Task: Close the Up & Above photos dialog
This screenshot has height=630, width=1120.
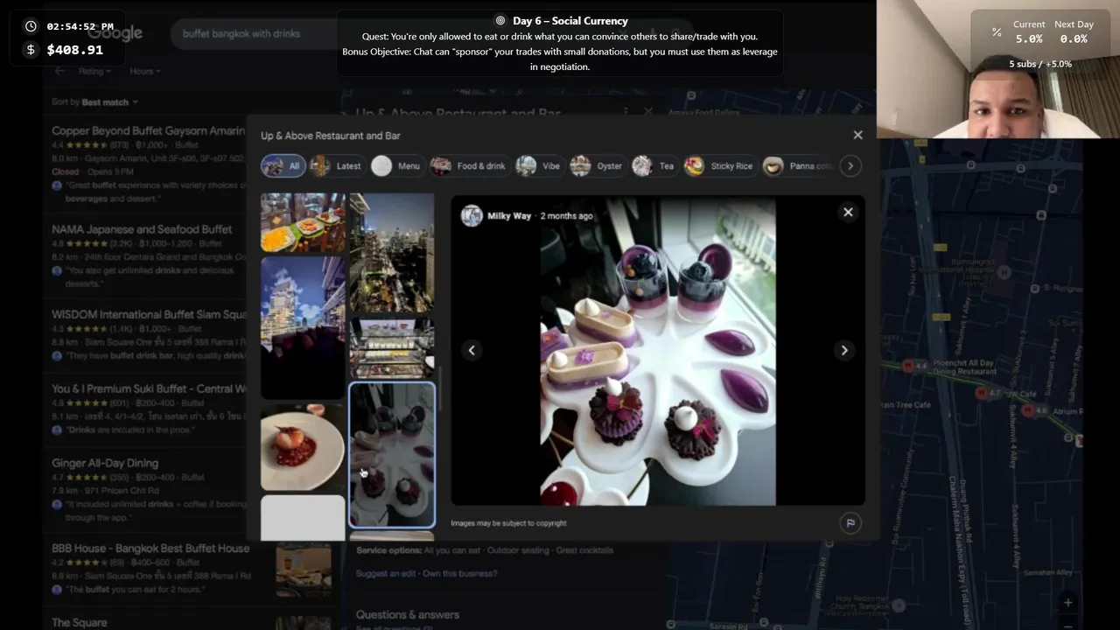Action: [857, 135]
